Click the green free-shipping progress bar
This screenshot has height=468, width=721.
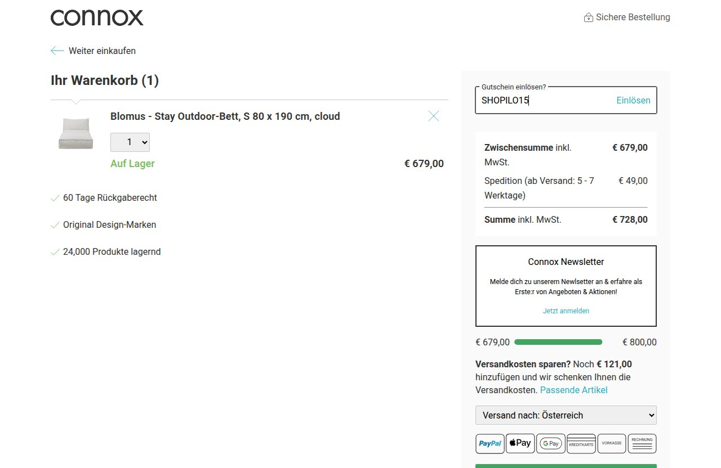(558, 342)
